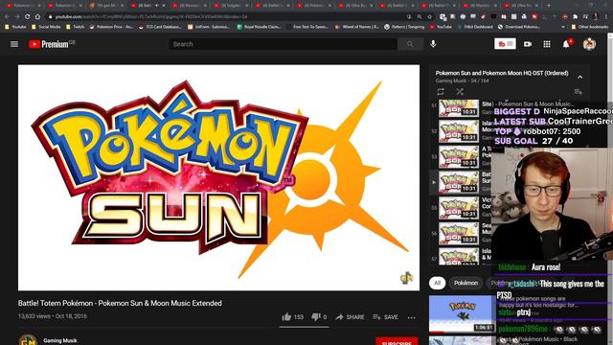
Task: Open the account avatar menu
Action: [589, 44]
